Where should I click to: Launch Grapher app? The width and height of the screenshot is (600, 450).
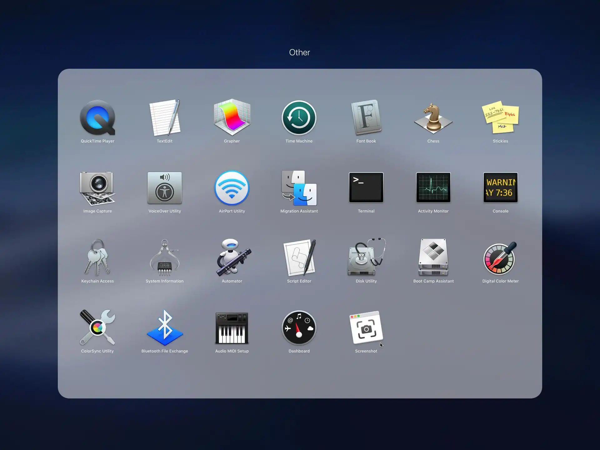232,118
